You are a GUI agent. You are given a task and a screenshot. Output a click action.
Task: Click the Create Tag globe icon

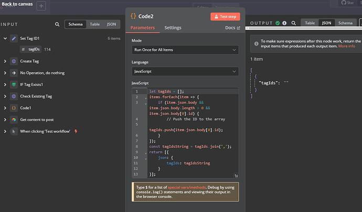click(14, 61)
